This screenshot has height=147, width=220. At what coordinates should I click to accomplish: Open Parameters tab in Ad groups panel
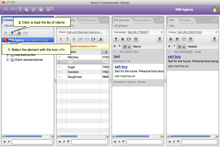coord(143,20)
